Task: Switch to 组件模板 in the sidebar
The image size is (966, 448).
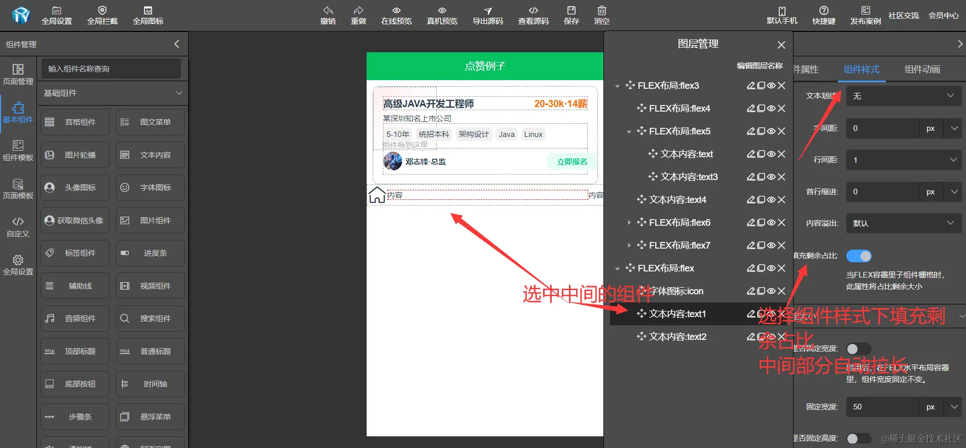Action: (x=18, y=150)
